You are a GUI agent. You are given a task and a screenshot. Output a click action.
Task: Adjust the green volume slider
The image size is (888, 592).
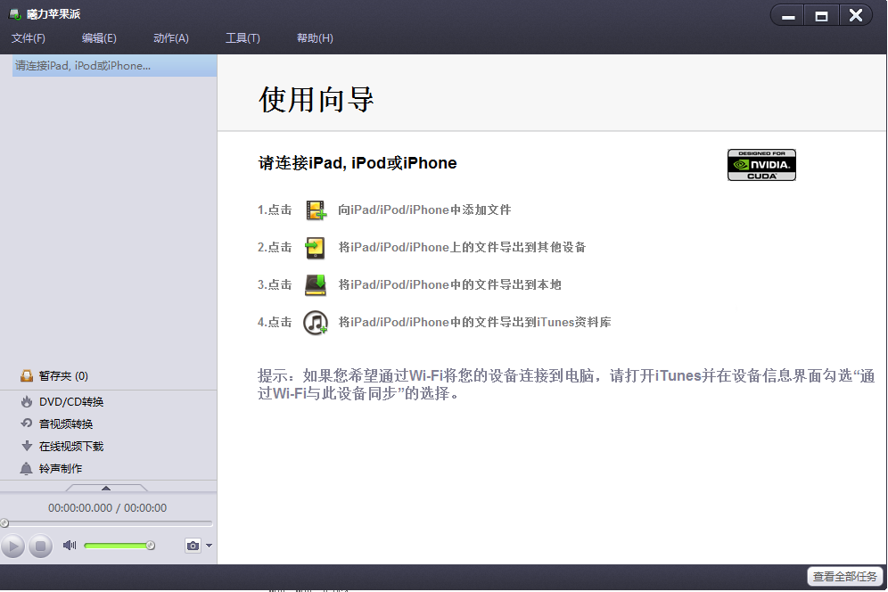pyautogui.click(x=119, y=546)
